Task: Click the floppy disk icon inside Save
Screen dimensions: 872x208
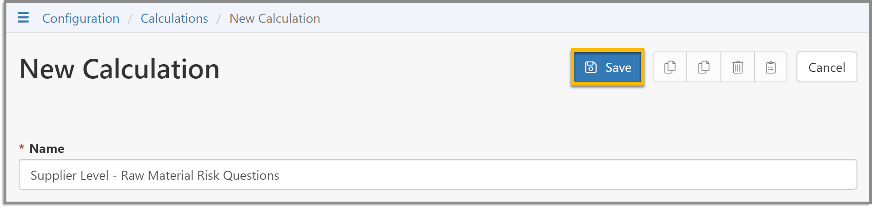Action: click(591, 67)
